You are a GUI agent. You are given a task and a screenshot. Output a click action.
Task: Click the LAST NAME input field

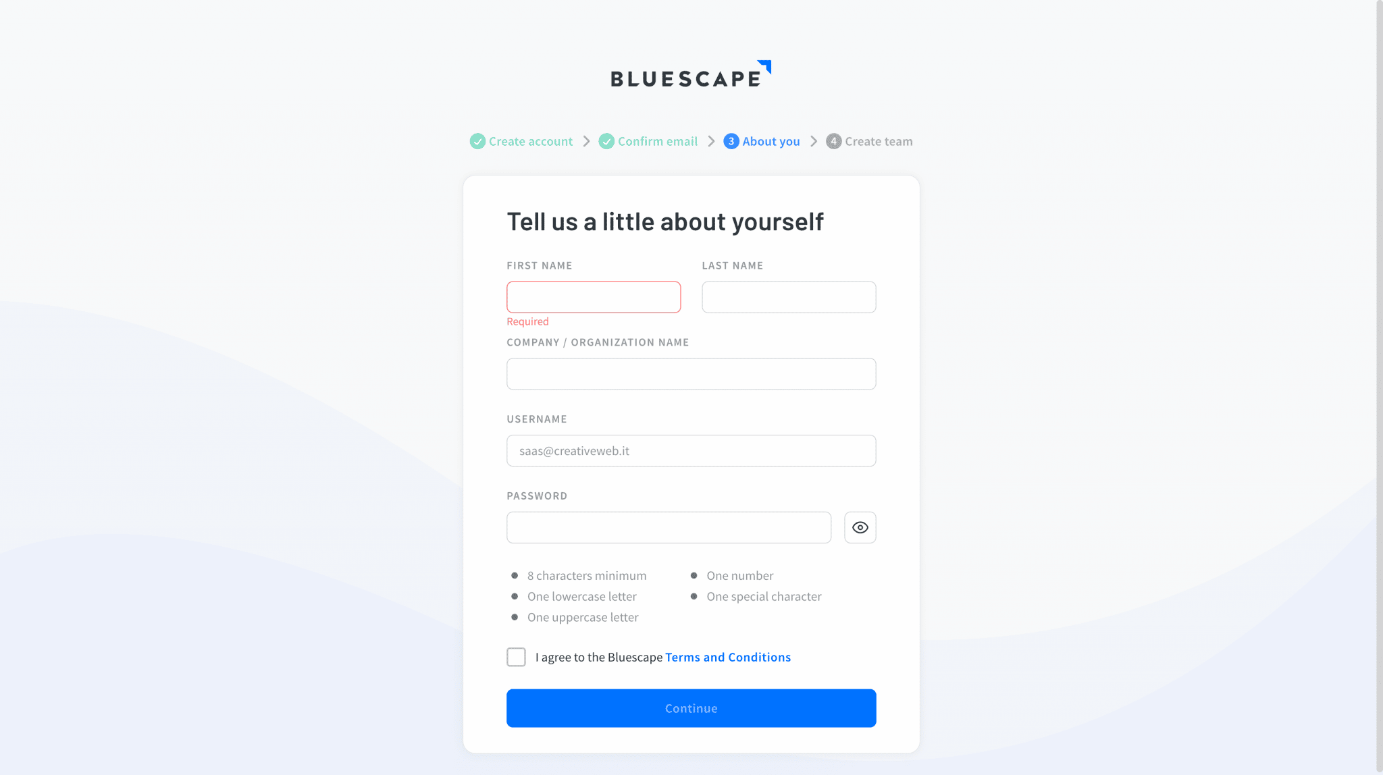tap(788, 297)
